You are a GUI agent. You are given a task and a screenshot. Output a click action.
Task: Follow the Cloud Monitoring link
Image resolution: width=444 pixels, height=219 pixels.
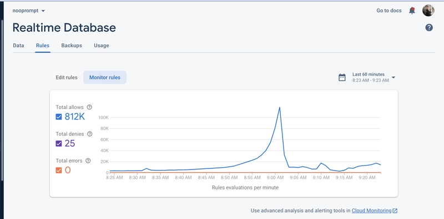pyautogui.click(x=371, y=211)
